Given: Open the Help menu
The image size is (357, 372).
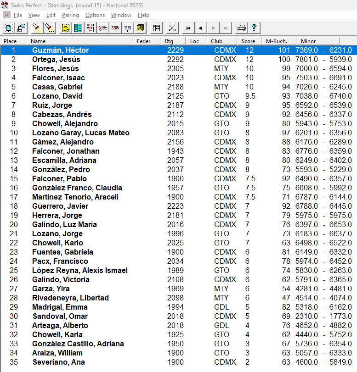Looking at the screenshot, I should pos(143,15).
